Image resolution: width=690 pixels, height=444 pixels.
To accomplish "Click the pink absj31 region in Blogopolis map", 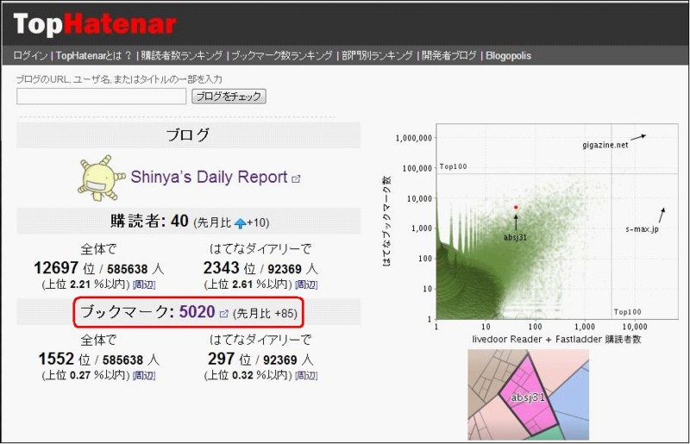I will 528,397.
